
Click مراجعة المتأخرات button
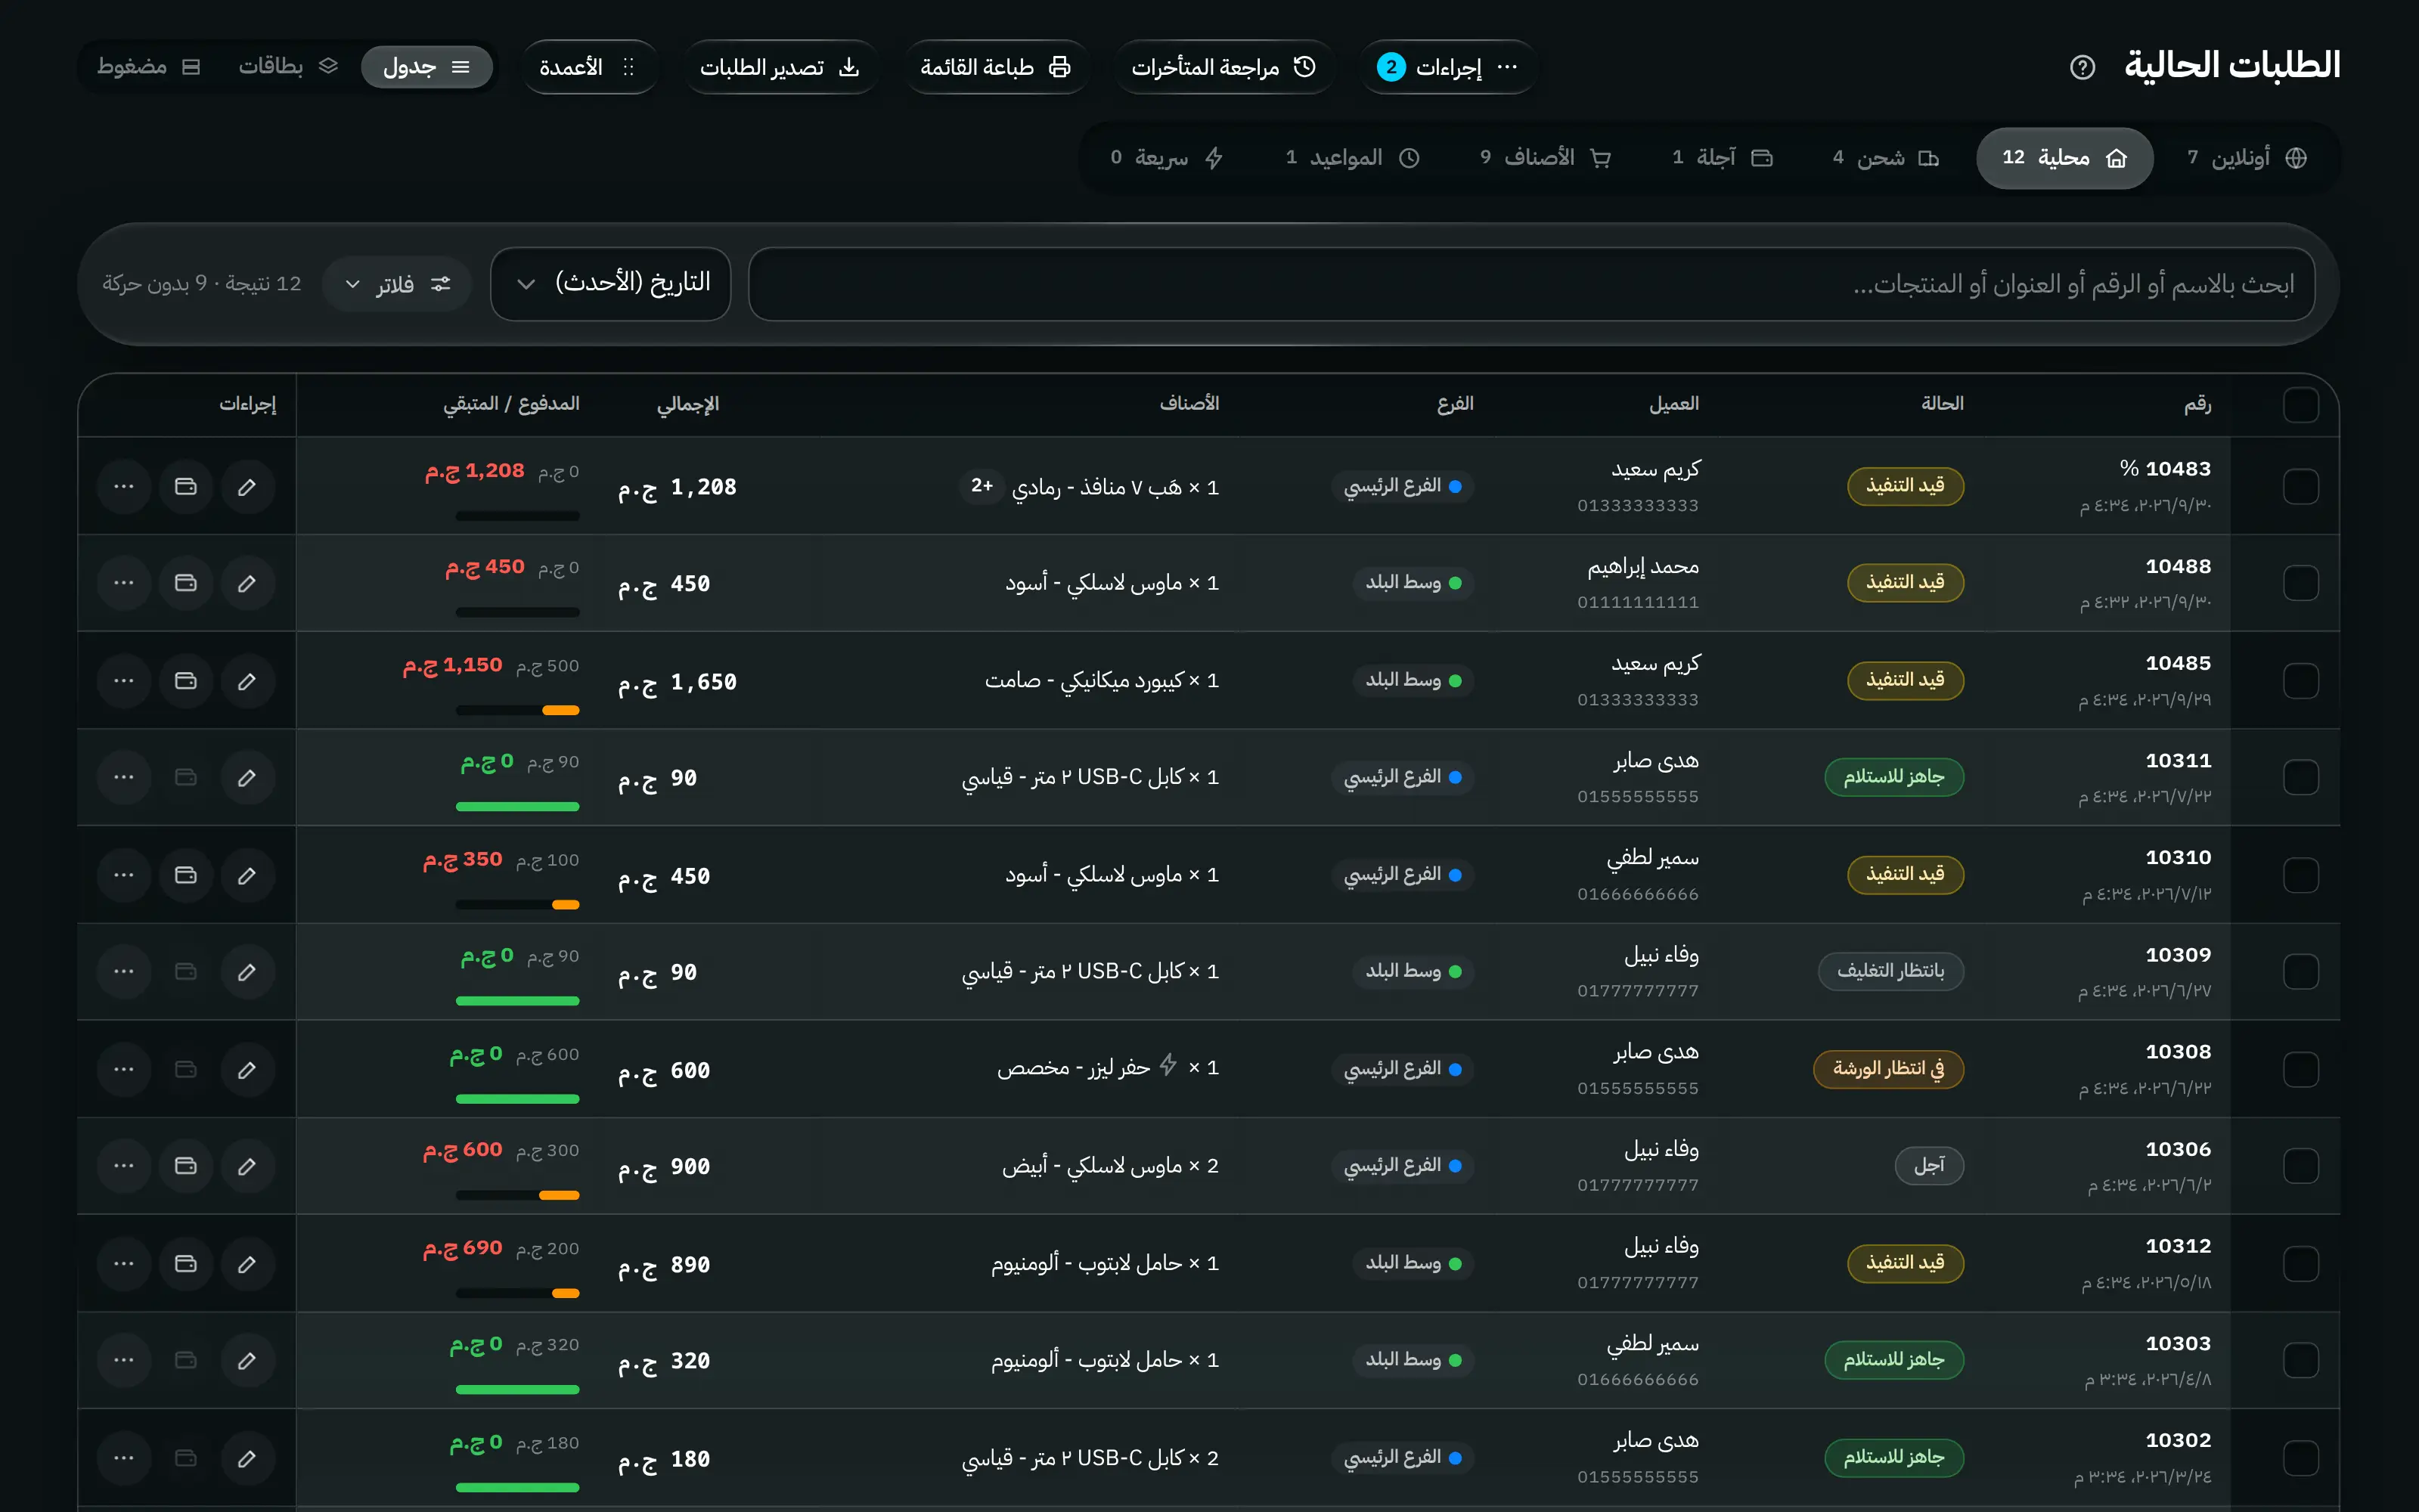[1224, 67]
